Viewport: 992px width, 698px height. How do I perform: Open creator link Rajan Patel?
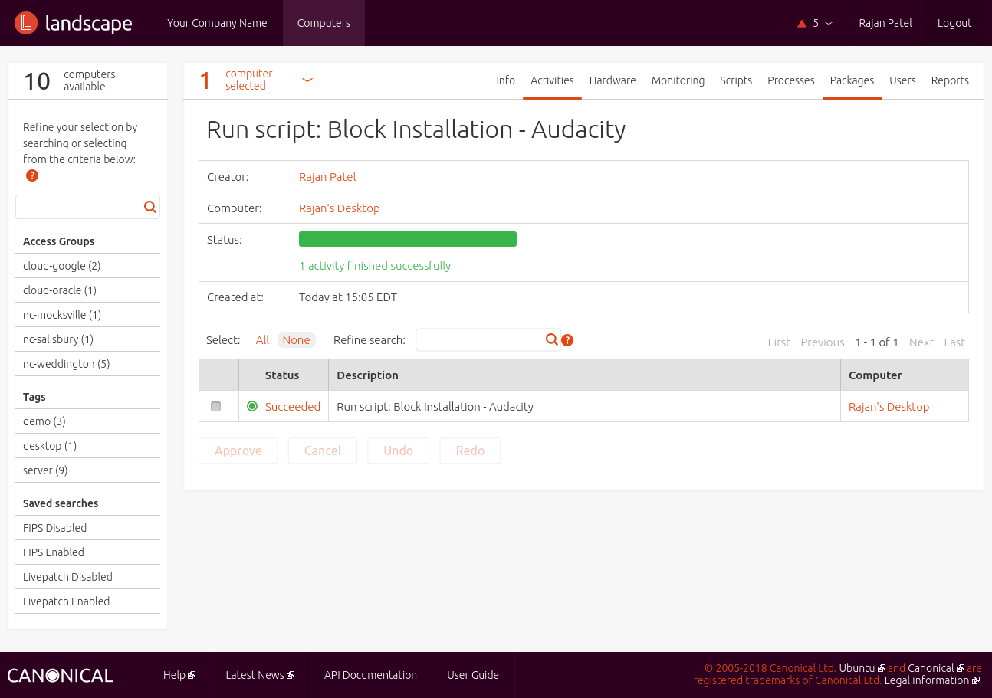tap(327, 176)
